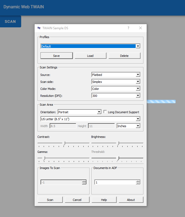185x217 pixels.
Task: Increase Documents in ADF with up arrow
Action: pyautogui.click(x=138, y=181)
